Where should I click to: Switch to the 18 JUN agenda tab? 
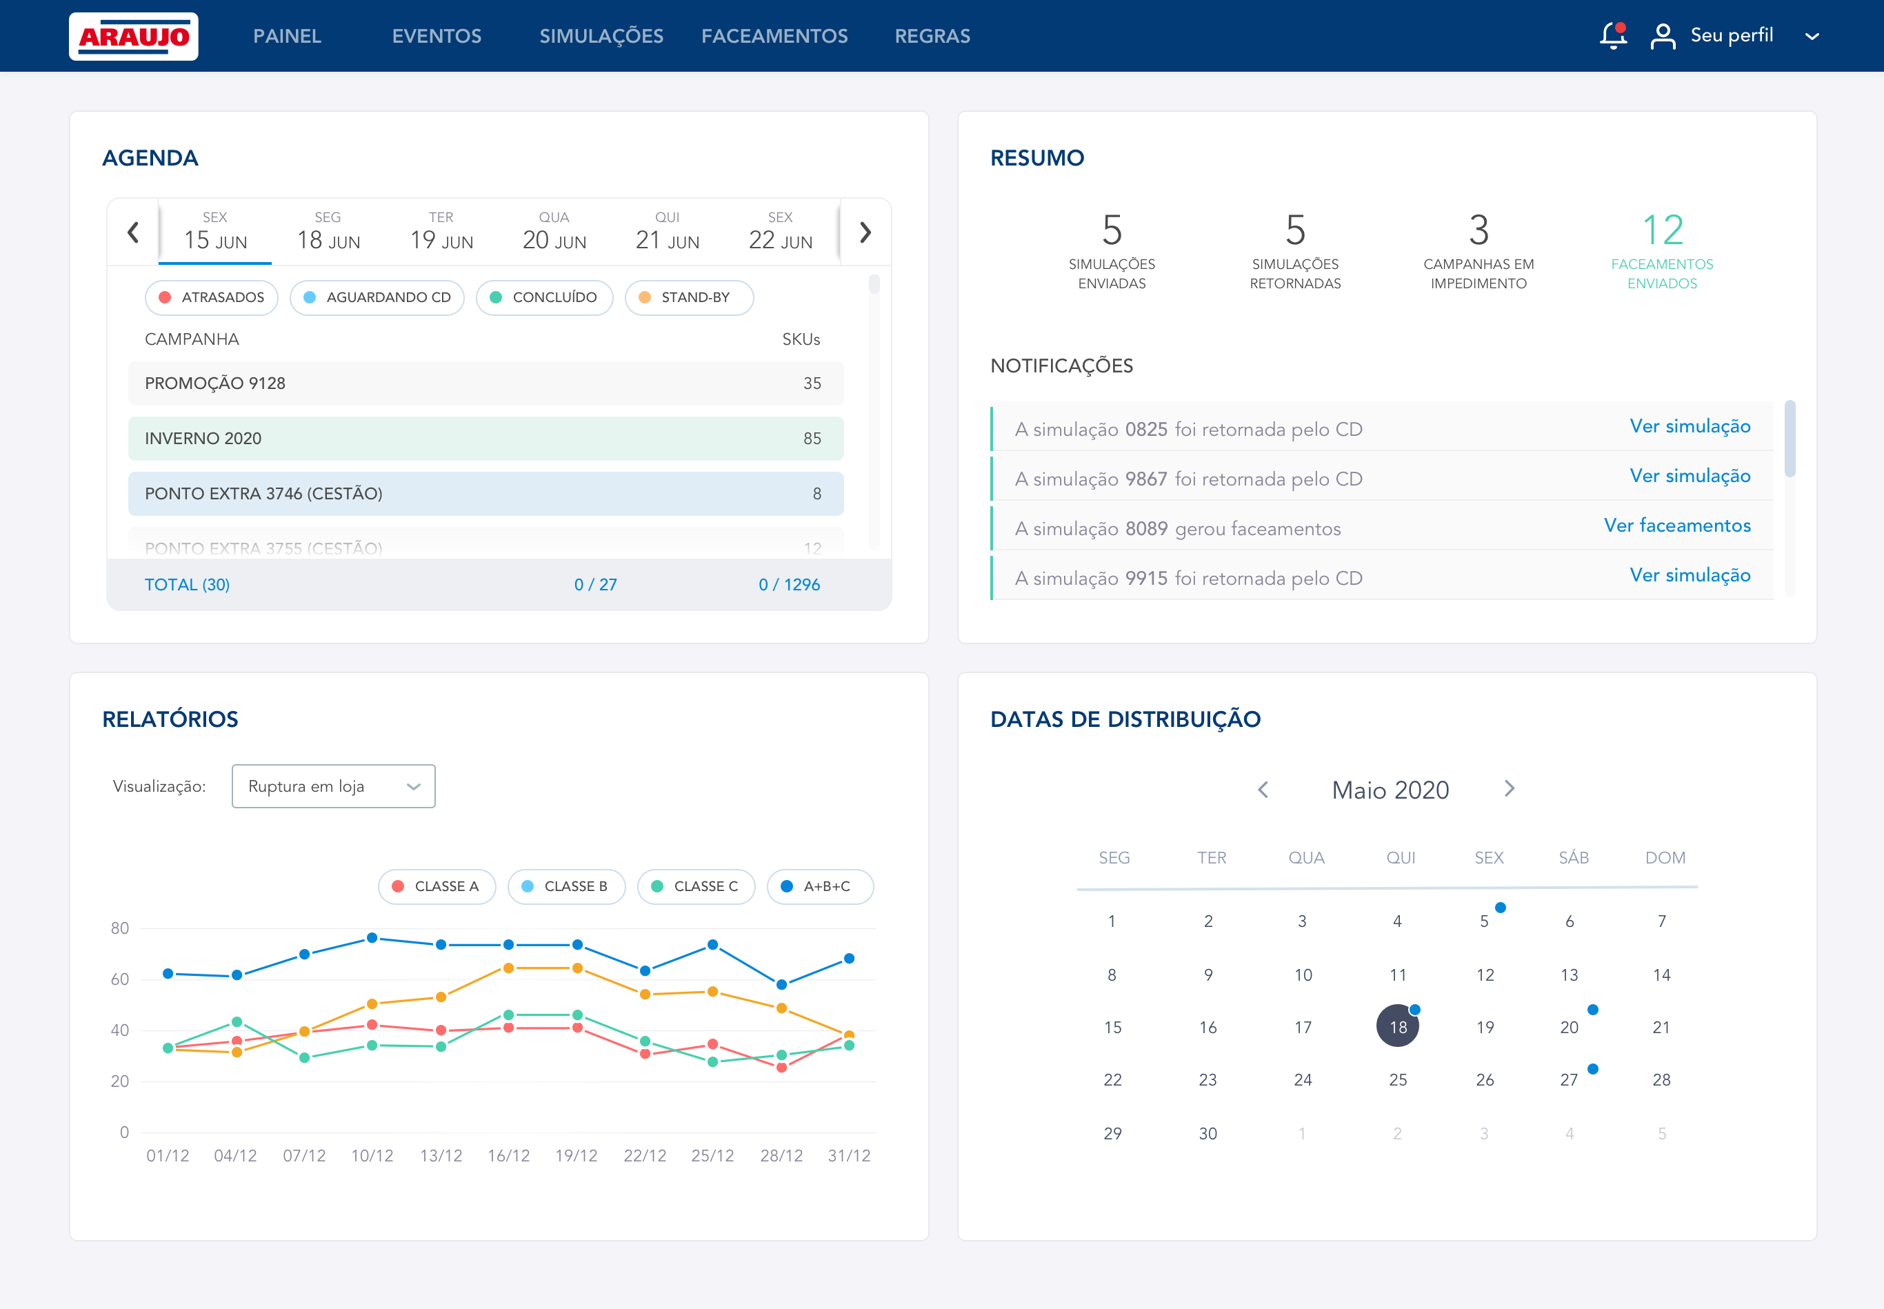click(328, 232)
